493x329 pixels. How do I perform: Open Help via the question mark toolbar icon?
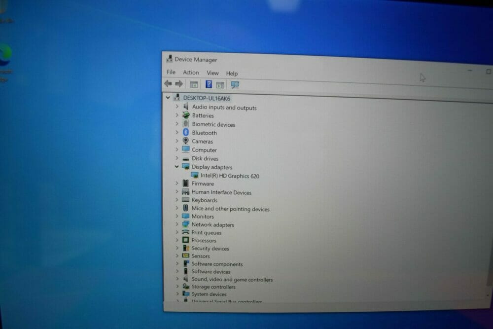(x=209, y=84)
